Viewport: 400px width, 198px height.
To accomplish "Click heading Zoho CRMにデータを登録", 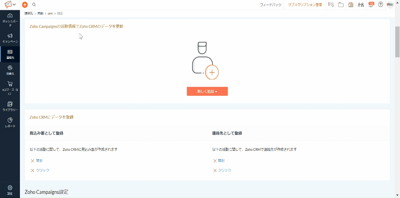I will tap(52, 117).
